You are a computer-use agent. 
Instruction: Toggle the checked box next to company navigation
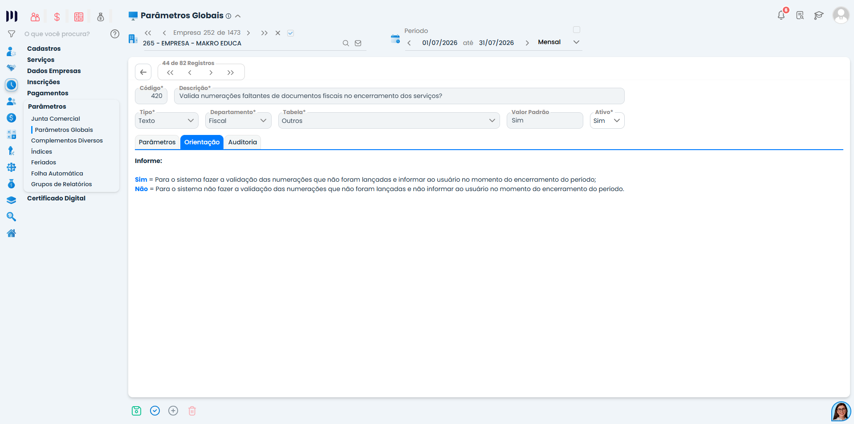(x=290, y=33)
